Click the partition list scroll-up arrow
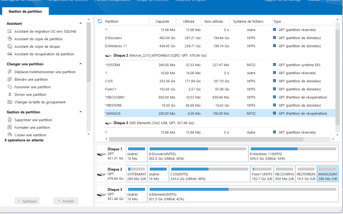343x214 pixels. click(337, 20)
